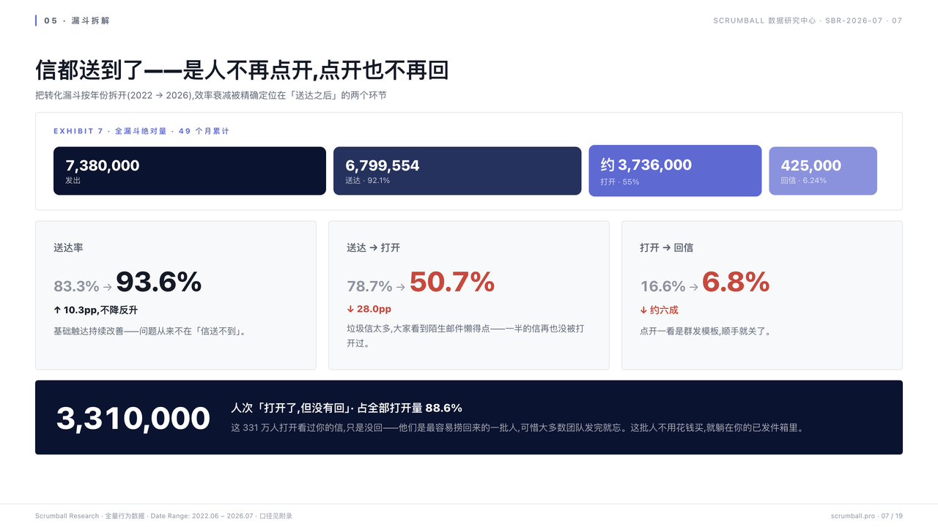Click the ↓ 28.0pp change label
The height and width of the screenshot is (527, 938).
pyautogui.click(x=369, y=309)
